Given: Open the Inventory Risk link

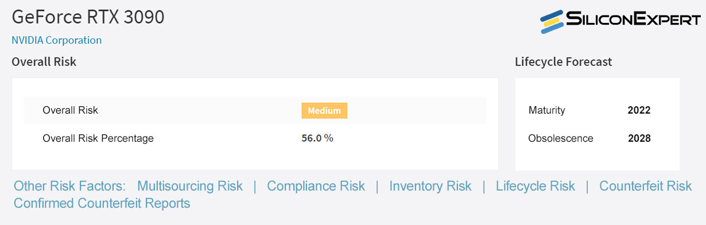Looking at the screenshot, I should point(430,186).
